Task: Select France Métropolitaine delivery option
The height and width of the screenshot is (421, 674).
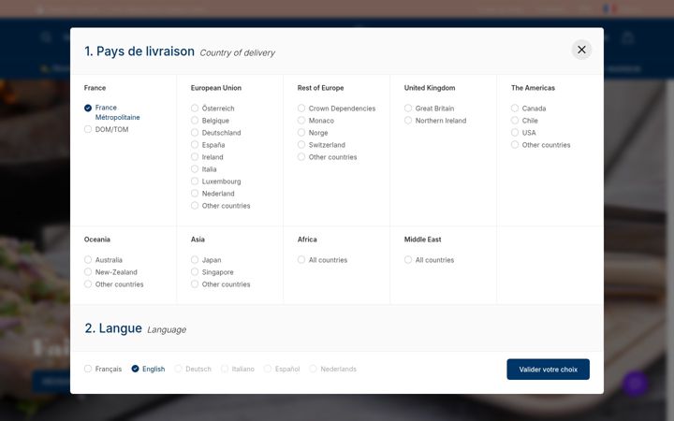Action: 111,112
